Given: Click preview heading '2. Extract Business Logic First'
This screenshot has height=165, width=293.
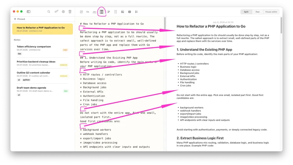Looking at the screenshot, I should 200,138.
